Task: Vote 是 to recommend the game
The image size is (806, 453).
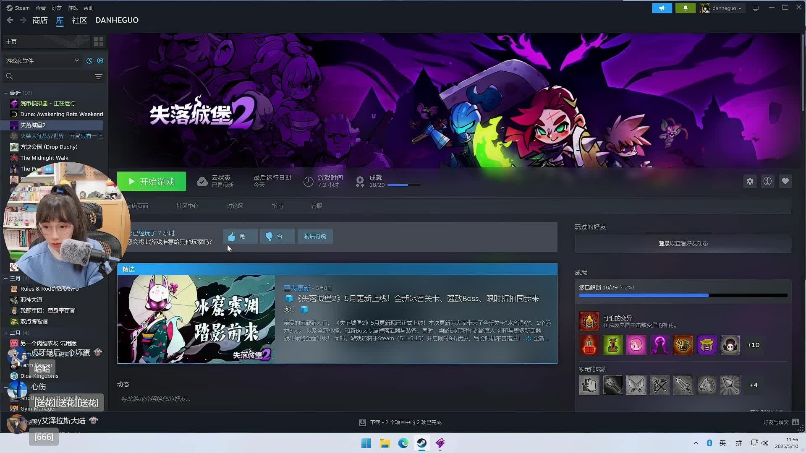Action: (240, 236)
